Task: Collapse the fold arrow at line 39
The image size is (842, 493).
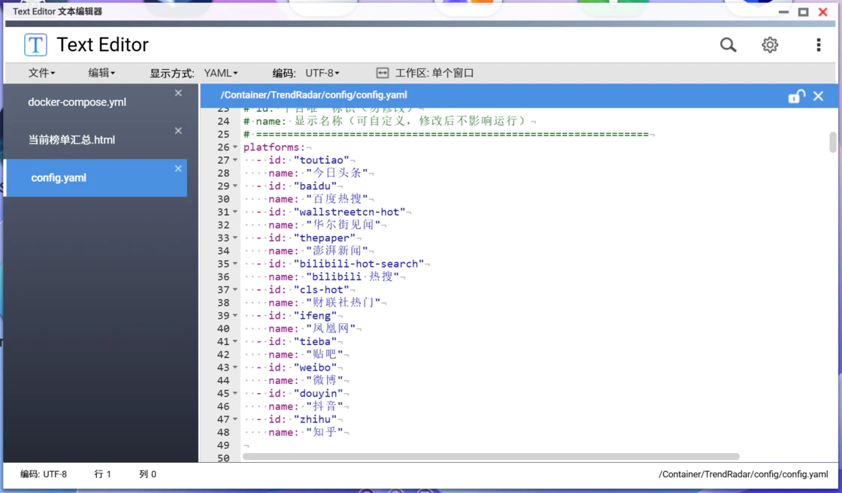Action: click(235, 316)
